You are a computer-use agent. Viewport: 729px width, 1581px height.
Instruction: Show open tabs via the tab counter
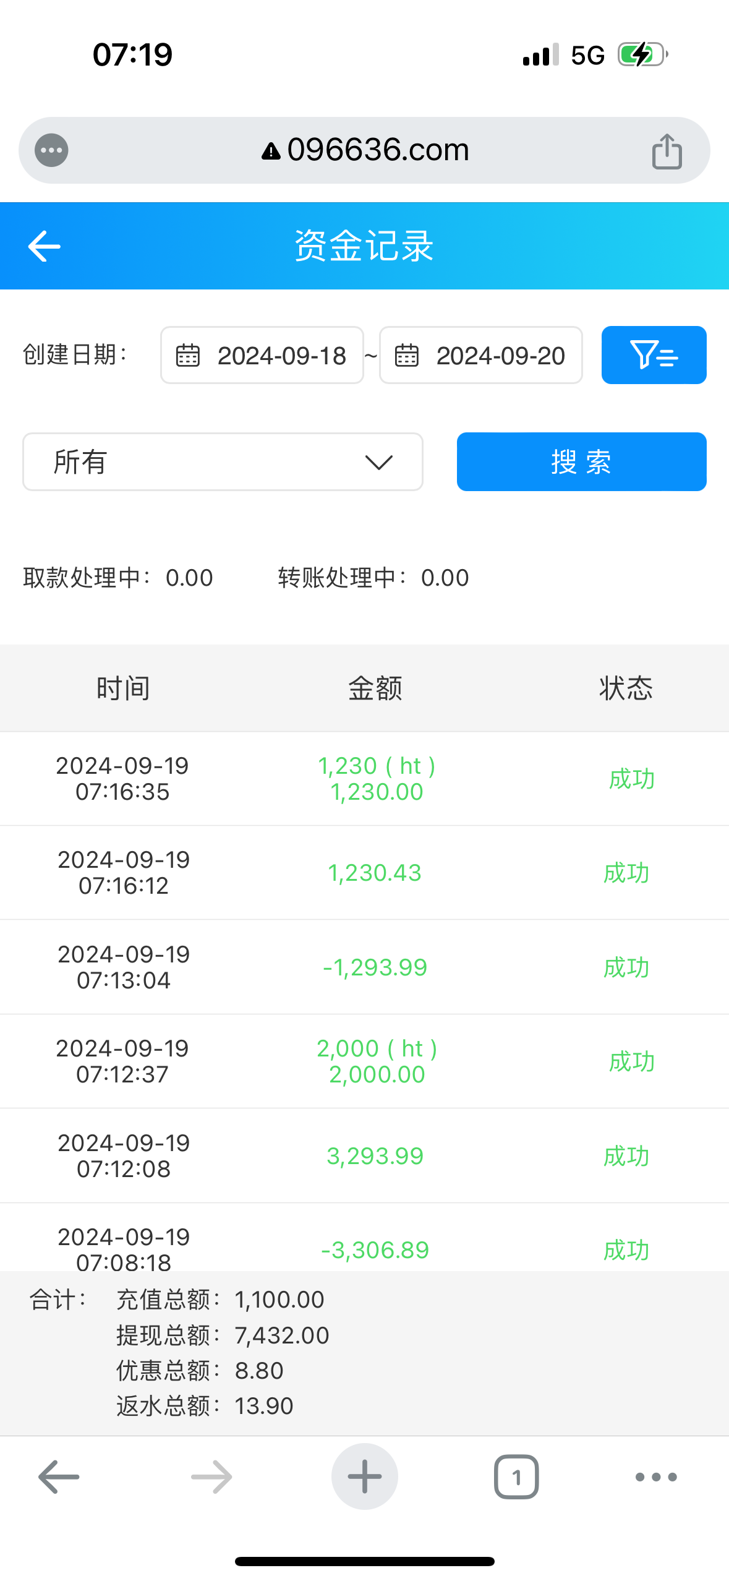516,1476
